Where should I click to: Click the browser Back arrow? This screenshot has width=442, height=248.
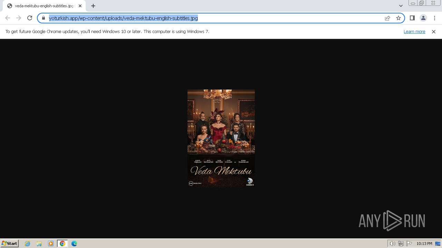(x=8, y=18)
